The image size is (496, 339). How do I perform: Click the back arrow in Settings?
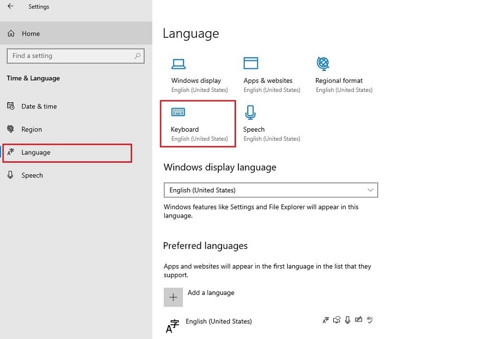[x=11, y=7]
